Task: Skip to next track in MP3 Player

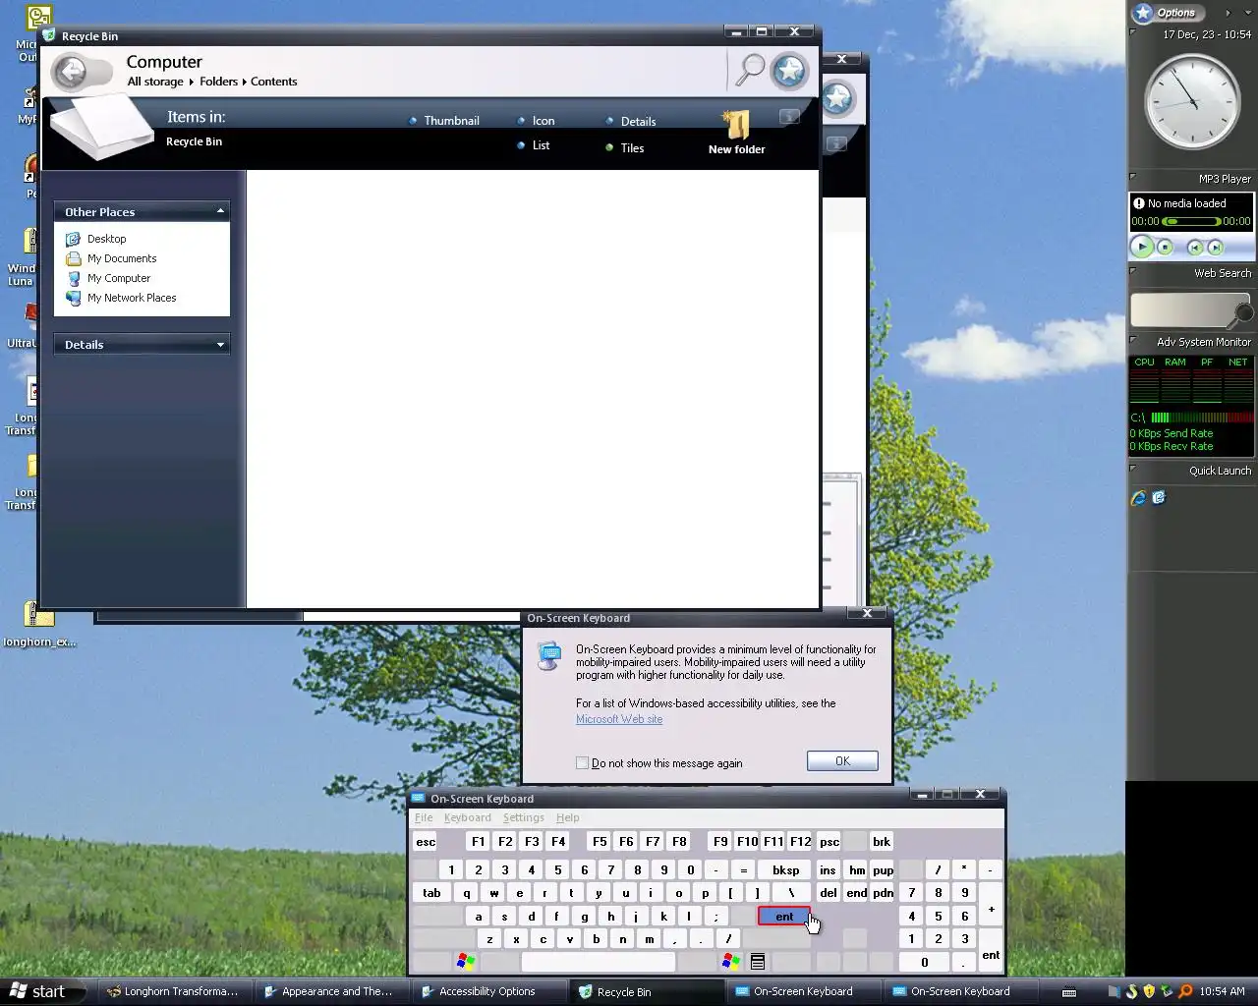Action: [1215, 248]
